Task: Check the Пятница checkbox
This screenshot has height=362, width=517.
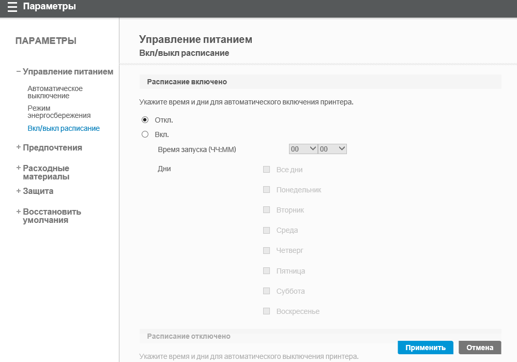Action: [x=267, y=270]
